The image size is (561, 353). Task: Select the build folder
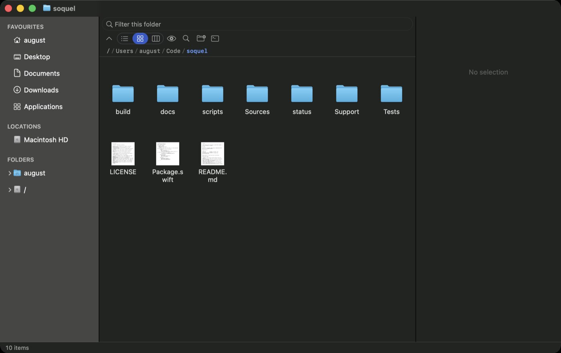pyautogui.click(x=123, y=100)
